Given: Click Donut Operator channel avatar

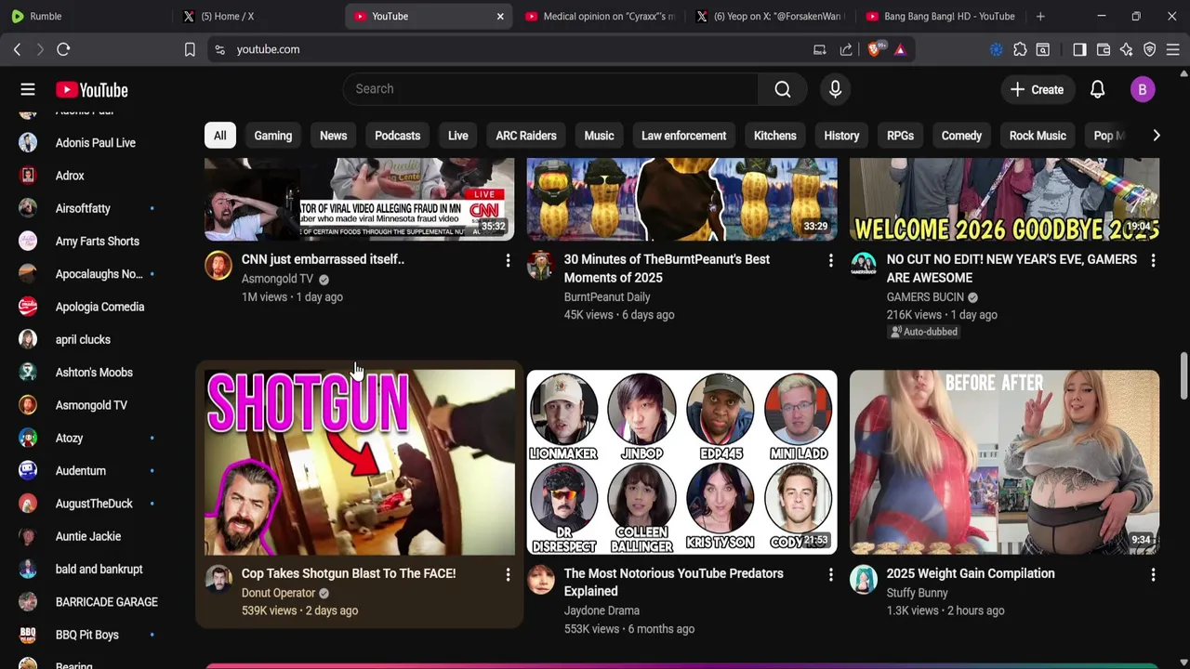Looking at the screenshot, I should coord(218,579).
